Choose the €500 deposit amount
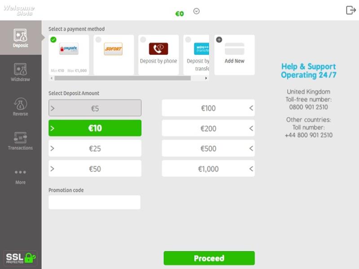Screen dimensions: 359x269 tap(208, 149)
